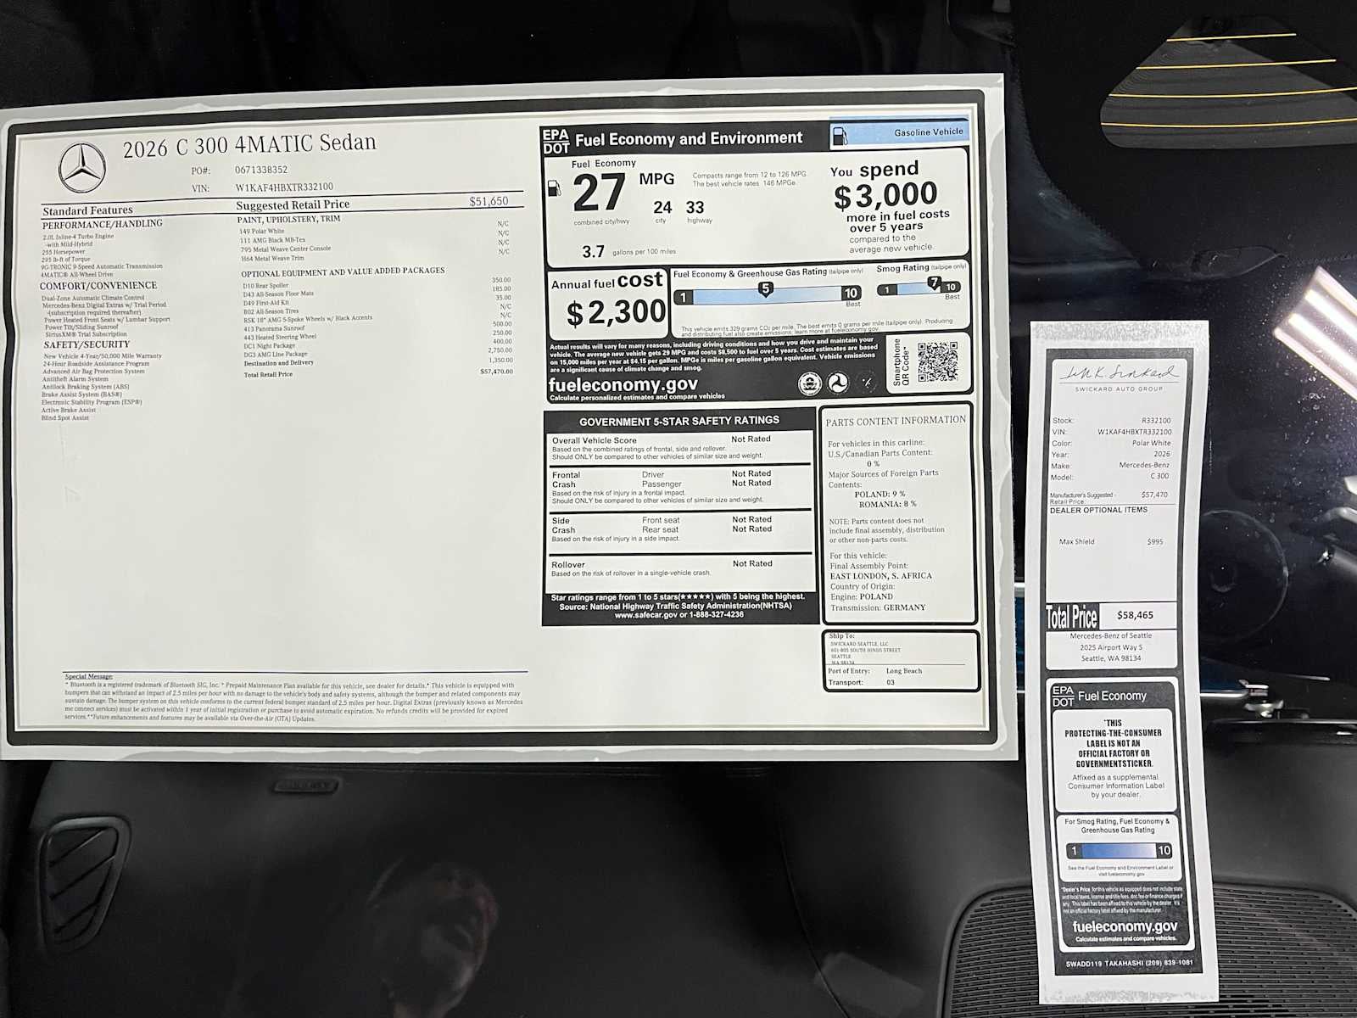
Task: Select stock number R332100 on dealer label
Action: coord(1156,421)
